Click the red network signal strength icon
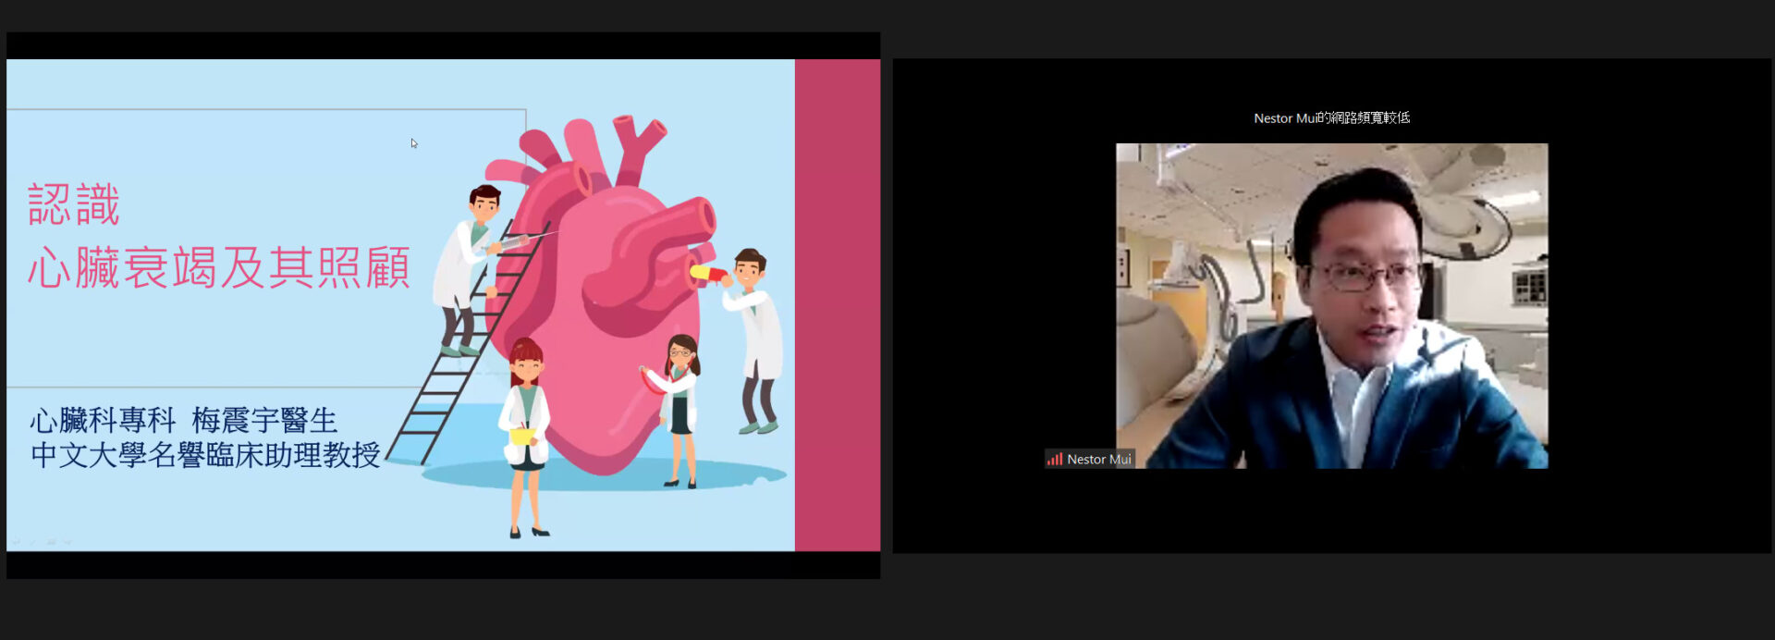 [x=1054, y=460]
